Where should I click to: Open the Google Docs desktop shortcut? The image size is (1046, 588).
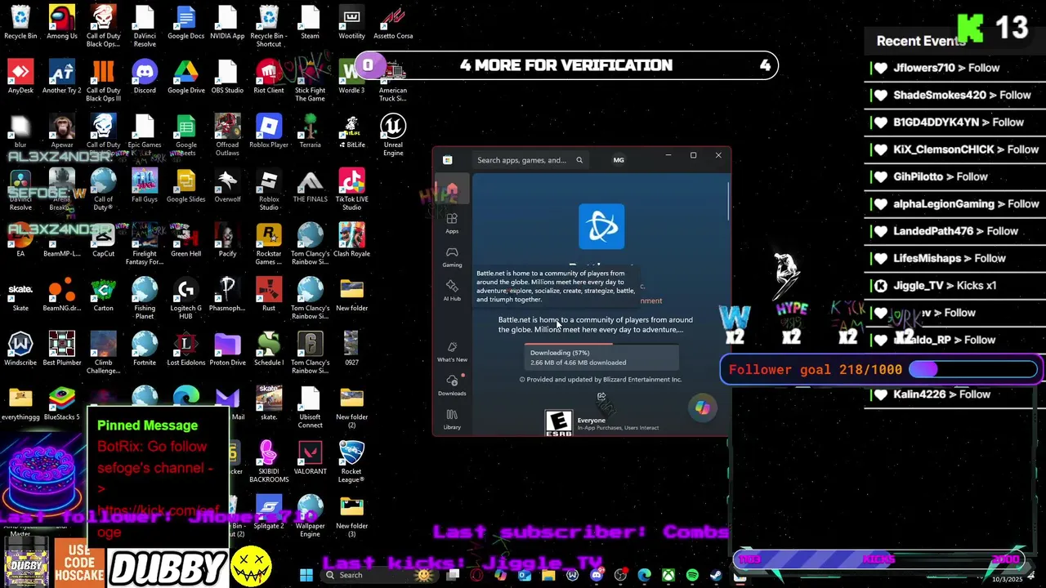coord(186,22)
